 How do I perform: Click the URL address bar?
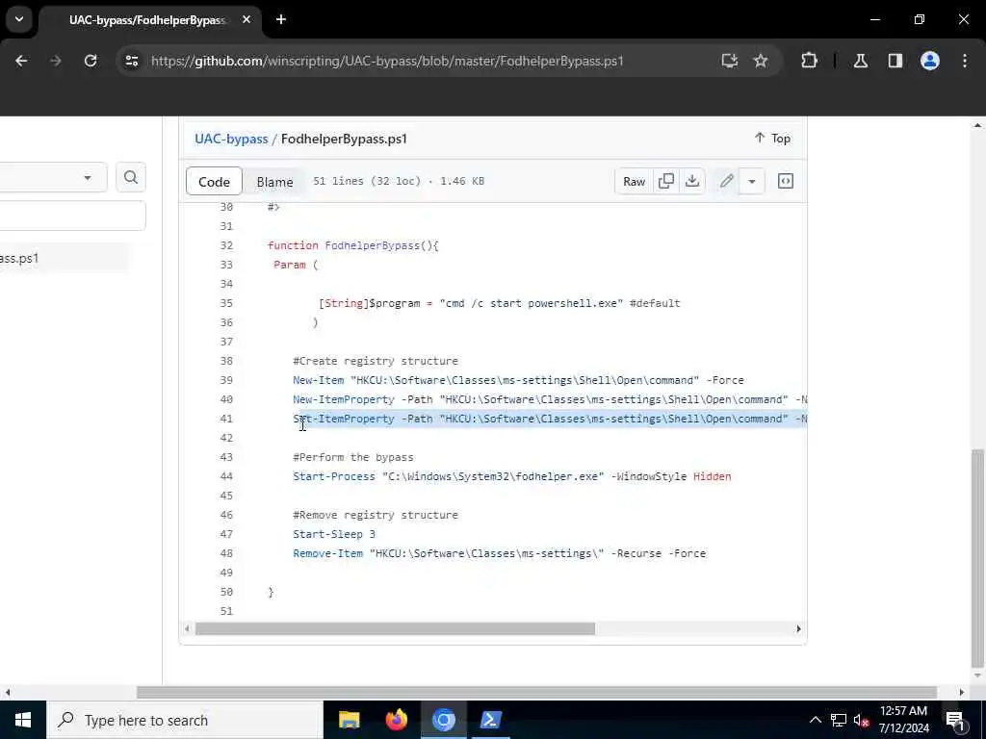tap(387, 61)
